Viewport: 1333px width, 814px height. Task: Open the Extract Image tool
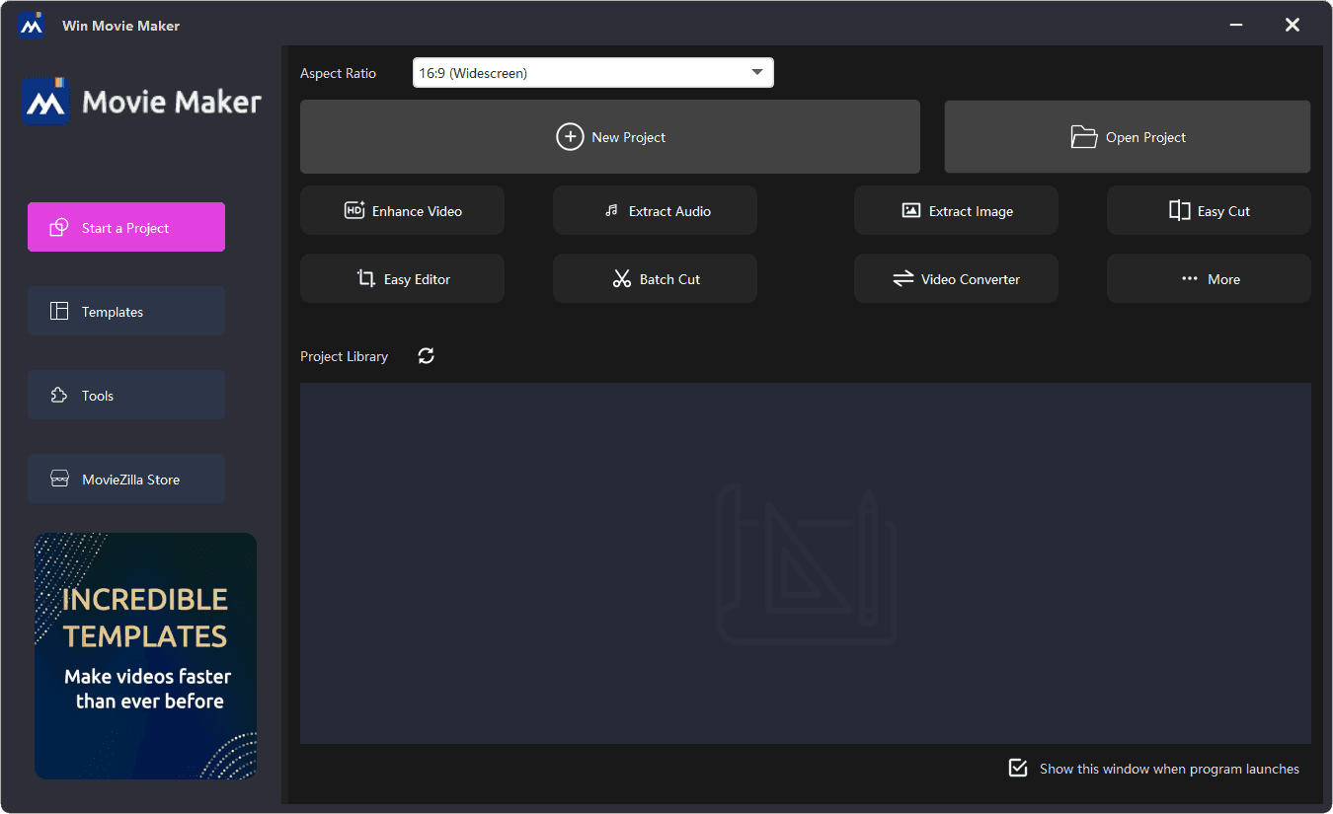click(x=956, y=210)
